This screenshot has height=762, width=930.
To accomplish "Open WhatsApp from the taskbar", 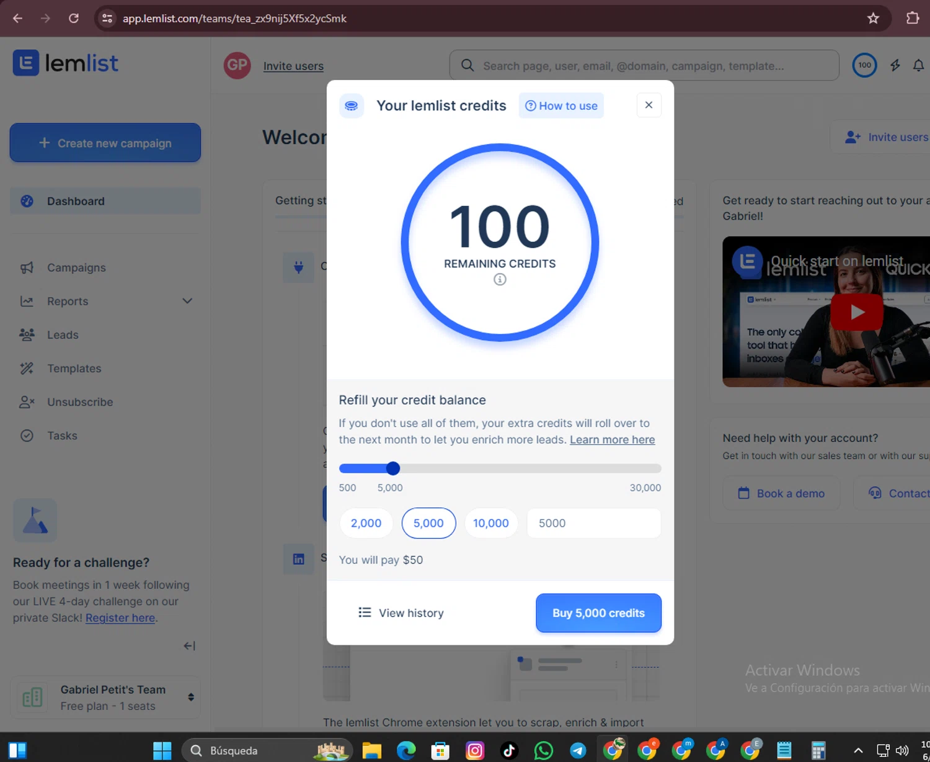I will tap(544, 751).
